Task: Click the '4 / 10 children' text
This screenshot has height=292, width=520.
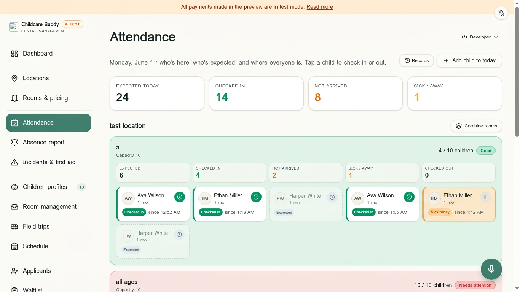Action: point(456,151)
